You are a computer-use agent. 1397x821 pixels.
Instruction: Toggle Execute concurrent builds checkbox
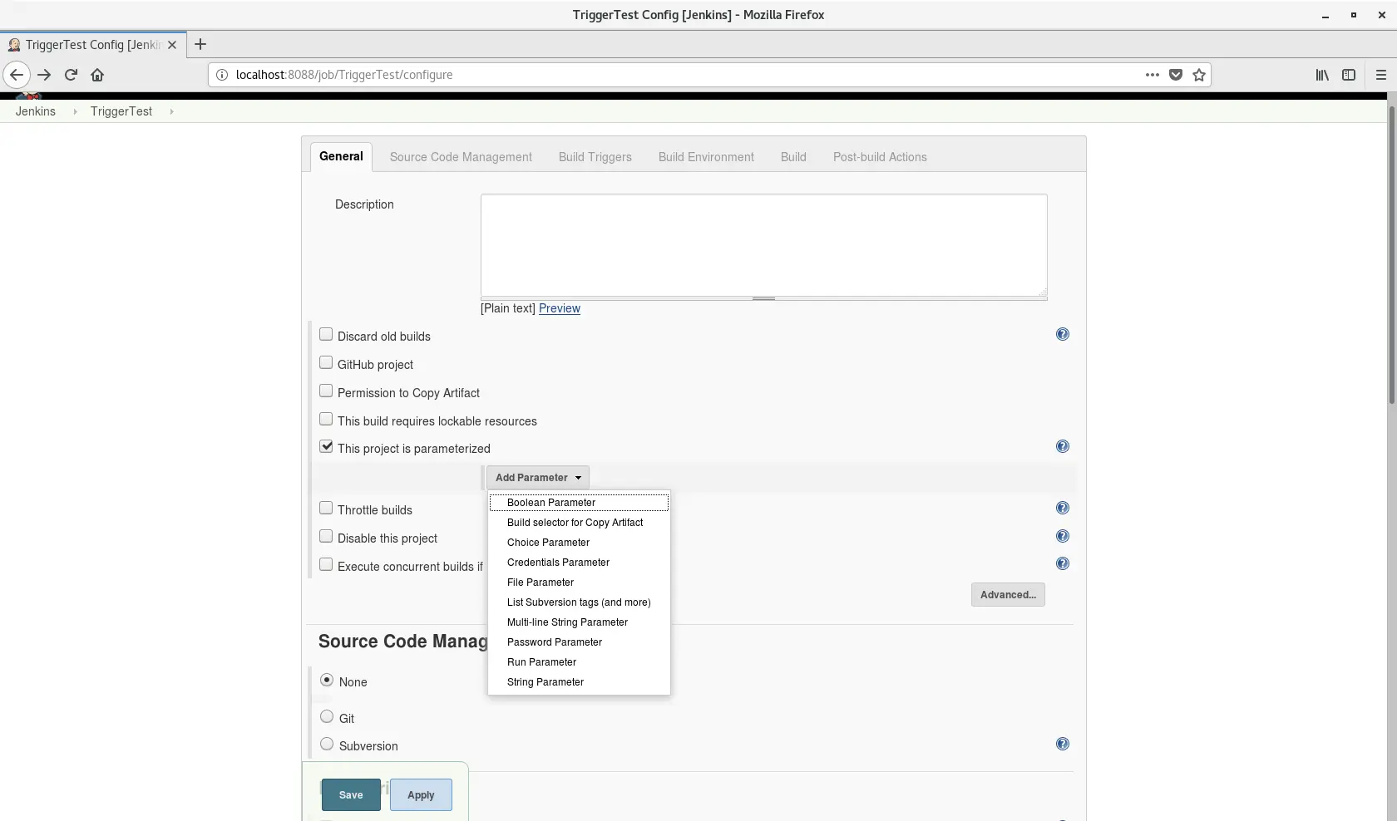[x=326, y=564]
